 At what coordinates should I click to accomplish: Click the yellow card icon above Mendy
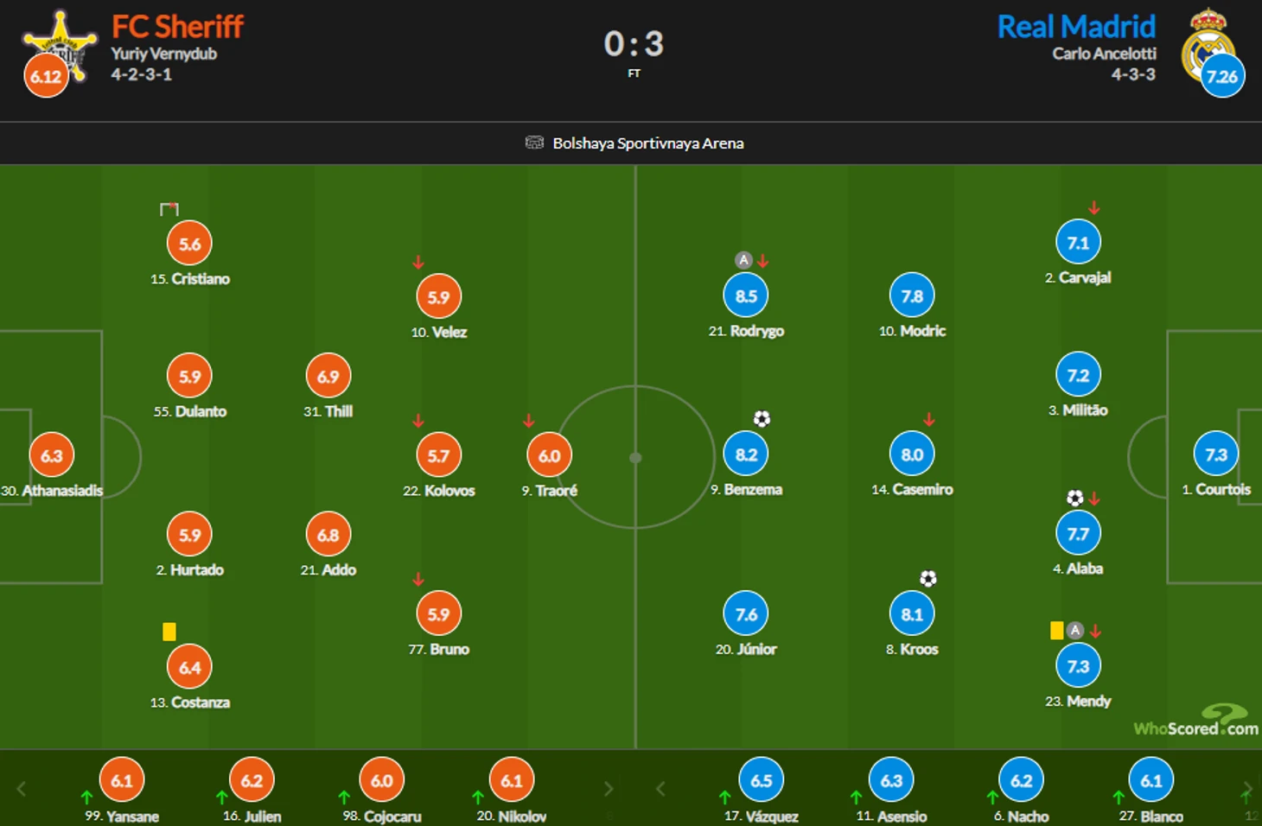(1056, 630)
